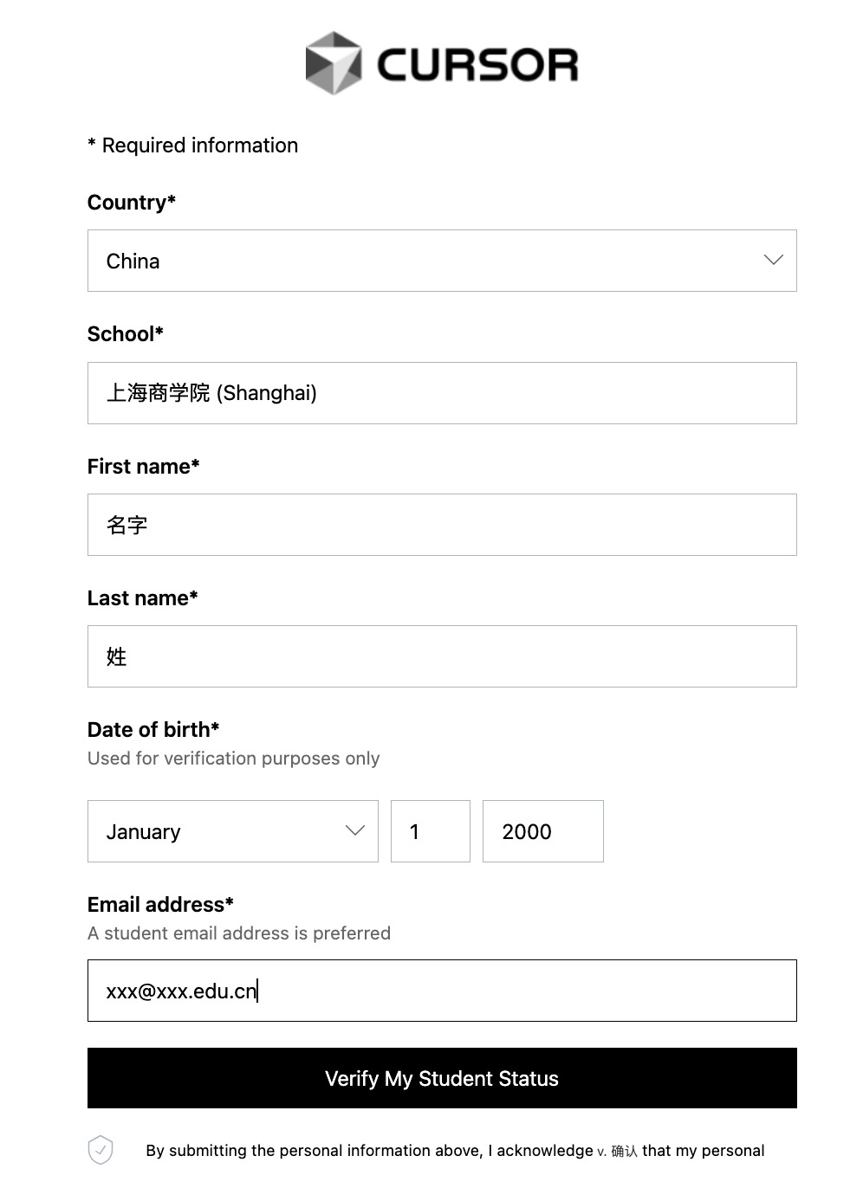Click the shield checkmark icon
The height and width of the screenshot is (1188, 863).
[x=101, y=1150]
